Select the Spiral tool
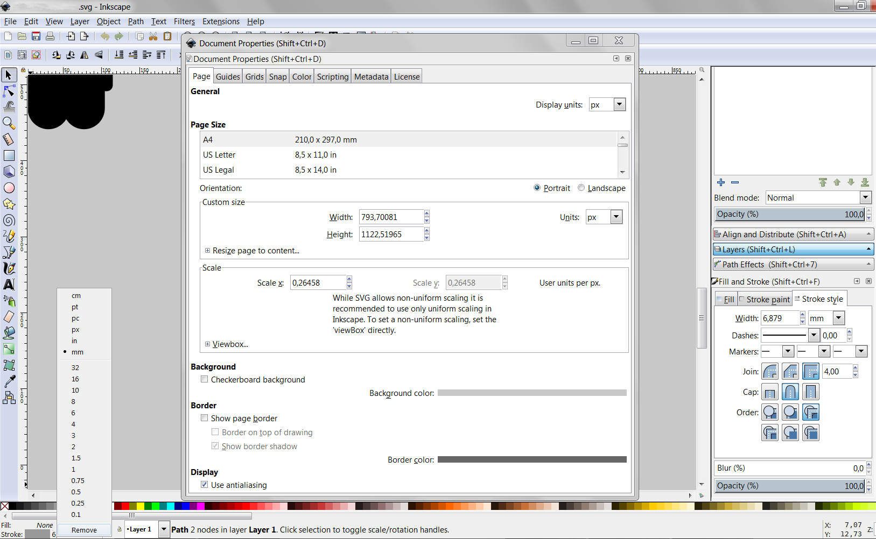Viewport: 876px width, 539px height. tap(9, 220)
